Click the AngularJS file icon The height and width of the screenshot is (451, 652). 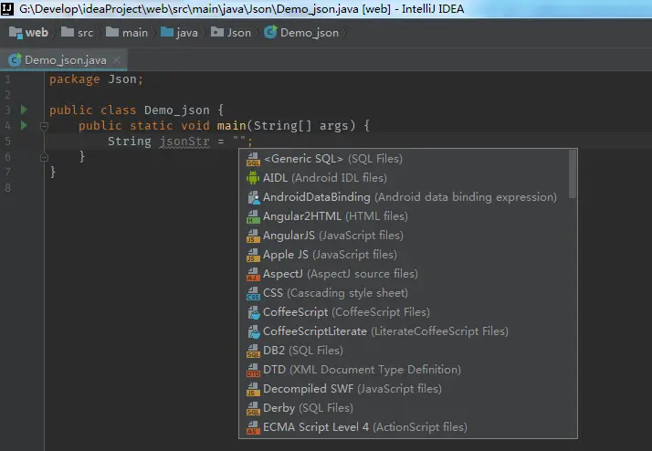tap(253, 236)
